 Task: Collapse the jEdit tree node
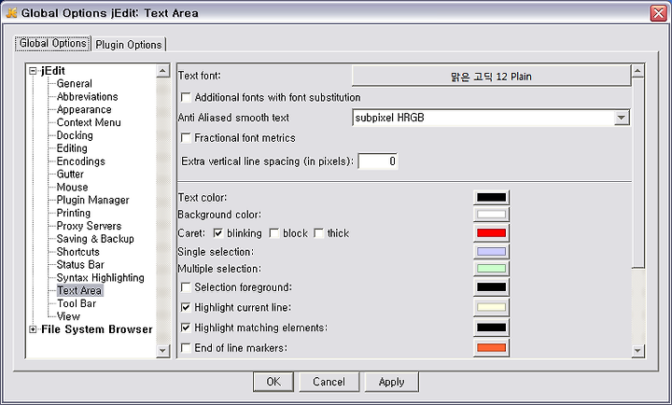[33, 71]
